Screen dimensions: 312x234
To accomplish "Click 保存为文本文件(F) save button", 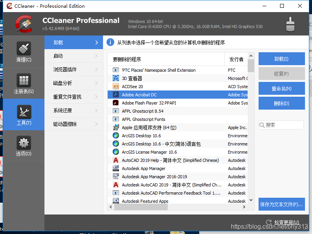I will 282,204.
